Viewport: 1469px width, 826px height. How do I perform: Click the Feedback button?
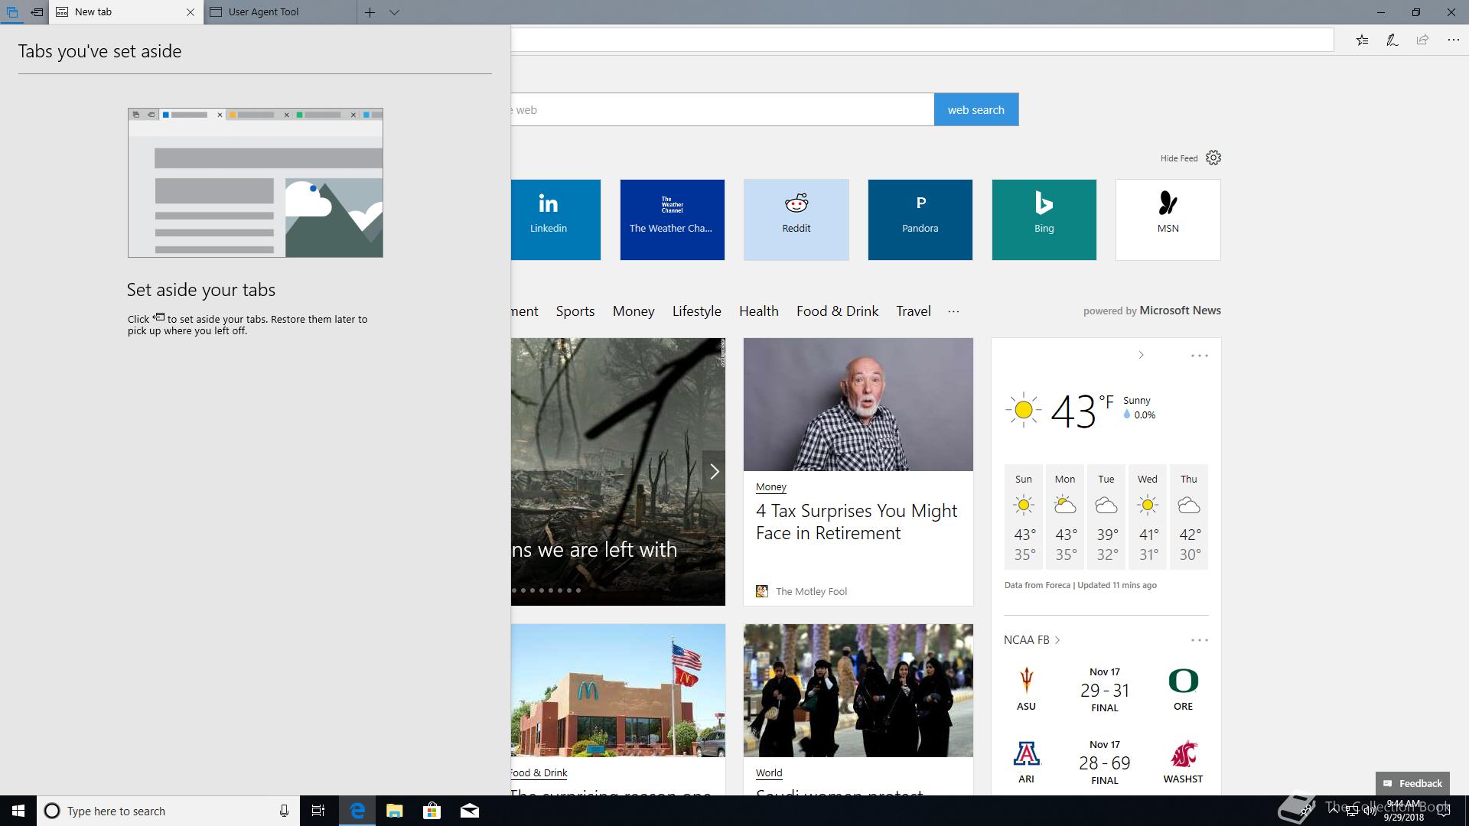click(x=1412, y=783)
